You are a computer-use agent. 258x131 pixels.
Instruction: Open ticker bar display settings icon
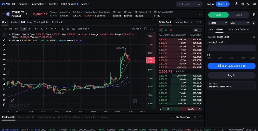pyautogui.click(x=200, y=14)
